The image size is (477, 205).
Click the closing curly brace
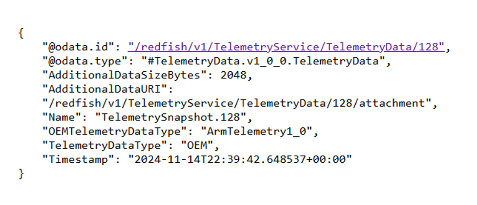[21, 174]
